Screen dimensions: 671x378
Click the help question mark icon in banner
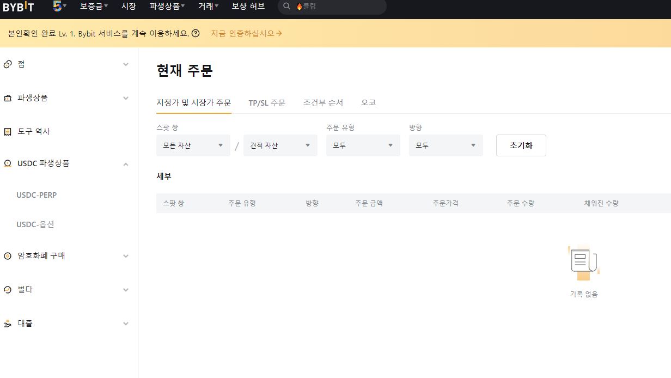point(196,33)
